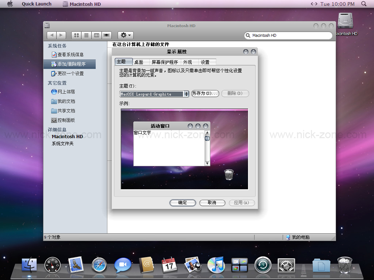Click 查看系统信息 in sidebar
374x280 pixels.
click(68, 55)
